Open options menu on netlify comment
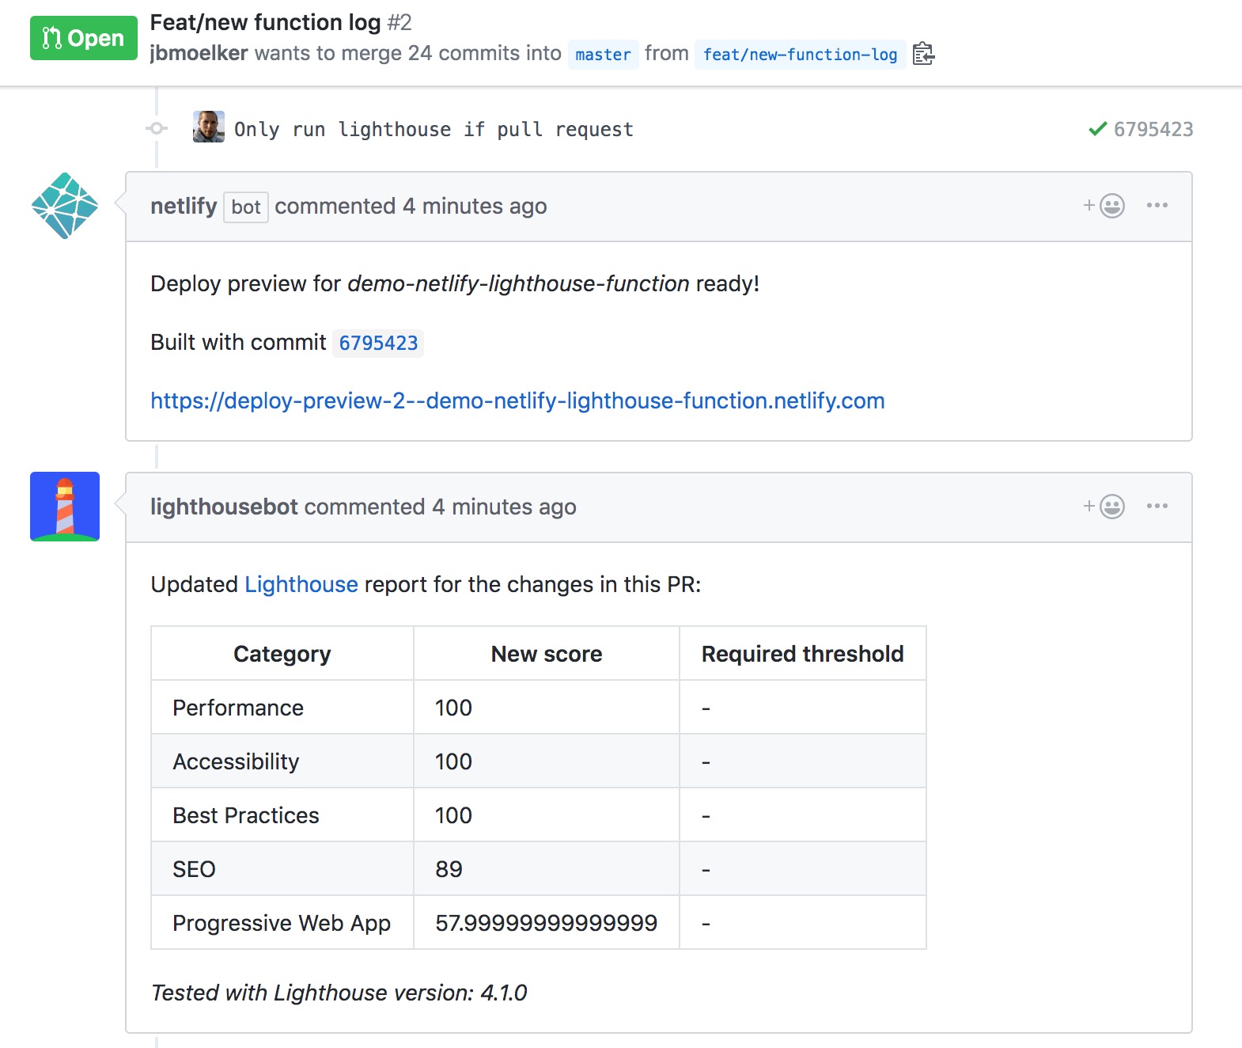1242x1048 pixels. [1157, 206]
